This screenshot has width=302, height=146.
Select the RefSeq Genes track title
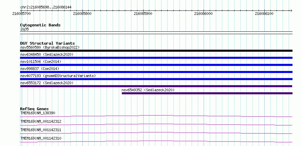tap(35, 109)
